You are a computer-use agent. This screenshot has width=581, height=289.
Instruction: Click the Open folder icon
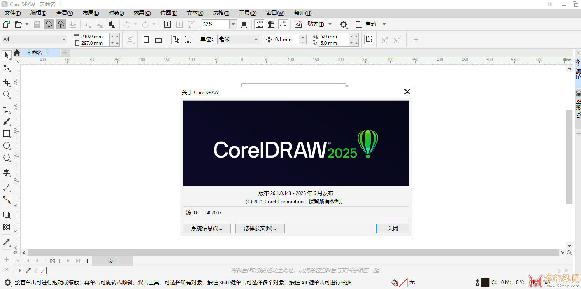click(x=18, y=24)
